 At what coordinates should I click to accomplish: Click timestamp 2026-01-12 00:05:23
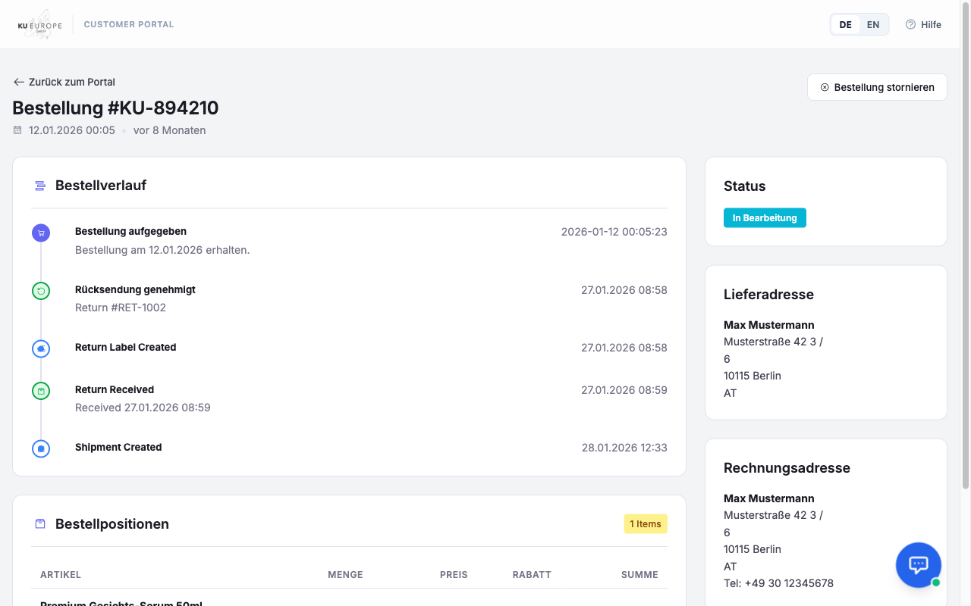(614, 232)
